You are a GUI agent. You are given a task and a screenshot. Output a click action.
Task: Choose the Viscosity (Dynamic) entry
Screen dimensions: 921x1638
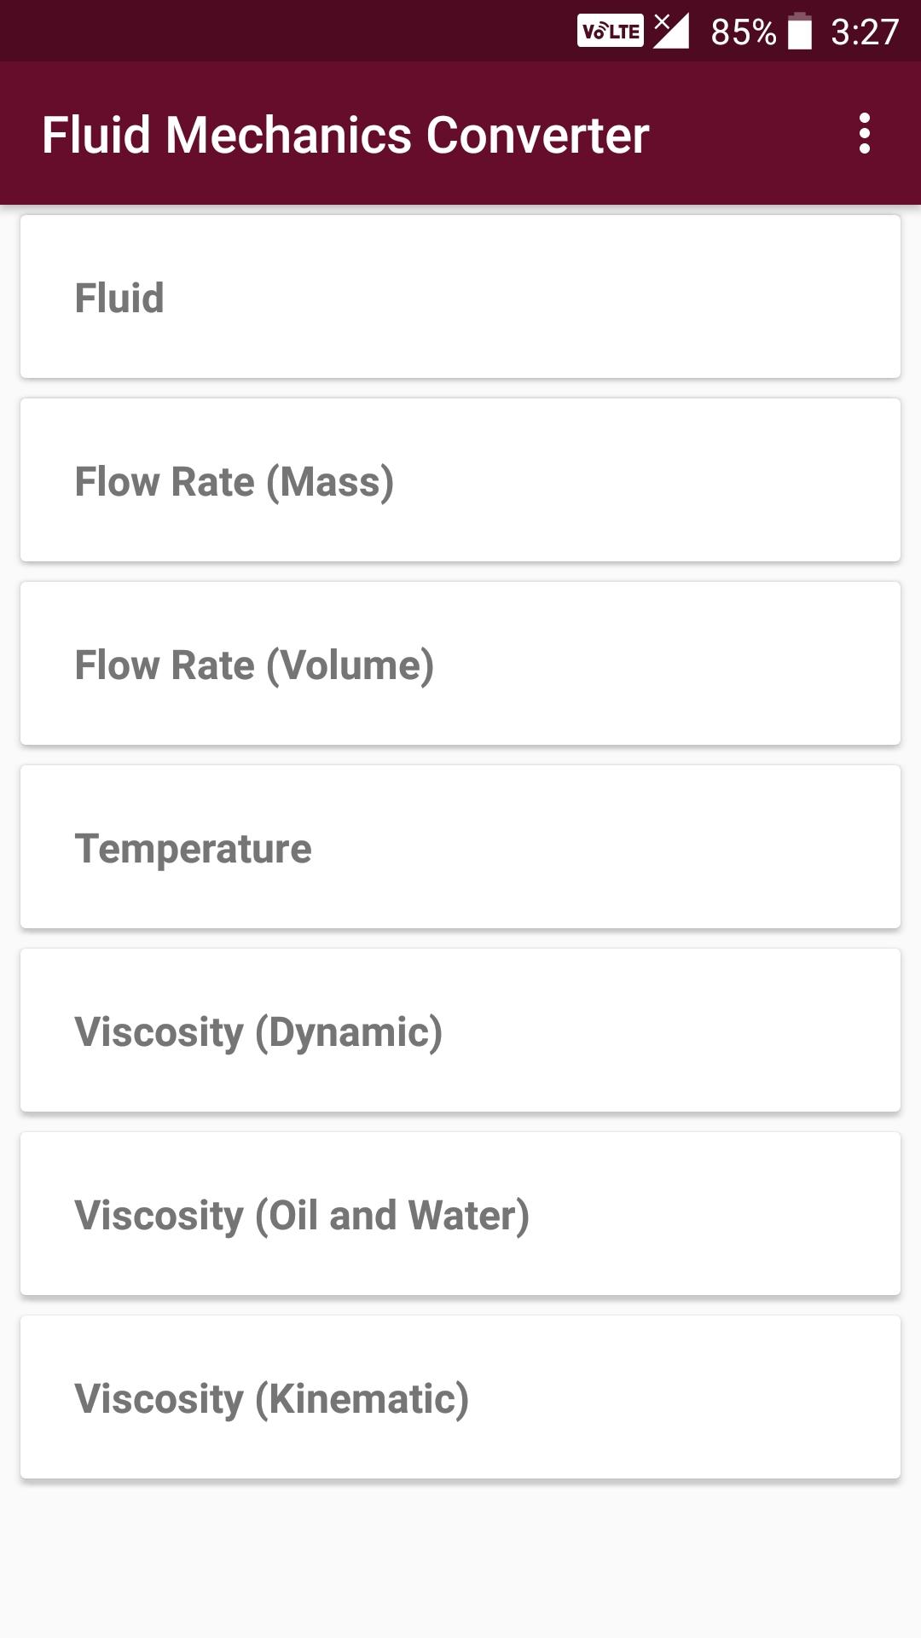pyautogui.click(x=460, y=1030)
